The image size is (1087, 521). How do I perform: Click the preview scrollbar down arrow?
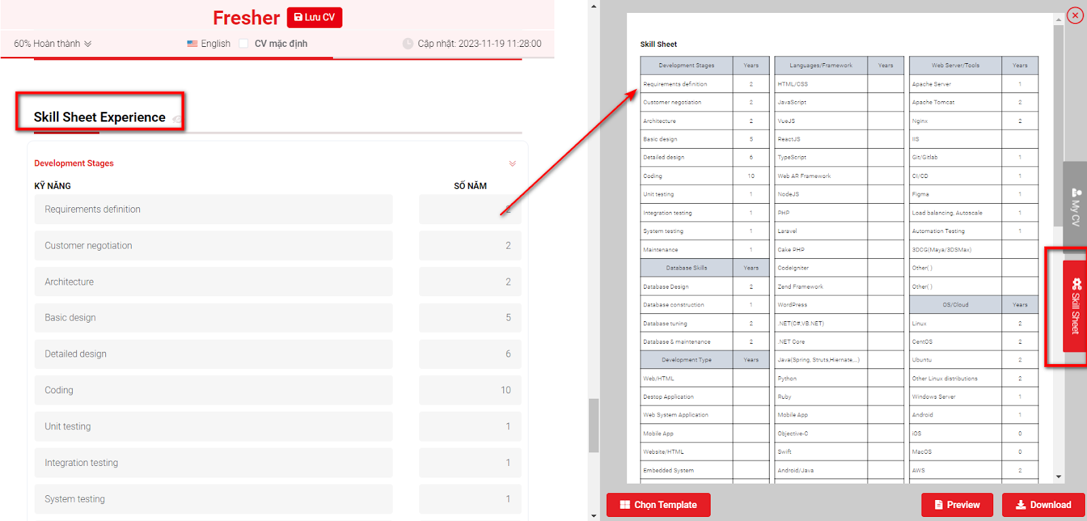(x=1058, y=477)
